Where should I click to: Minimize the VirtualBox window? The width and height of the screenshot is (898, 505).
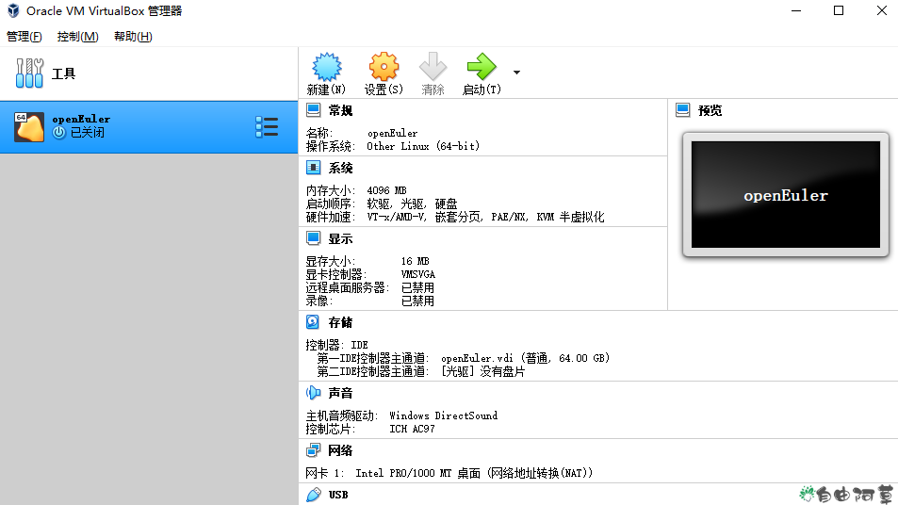796,11
